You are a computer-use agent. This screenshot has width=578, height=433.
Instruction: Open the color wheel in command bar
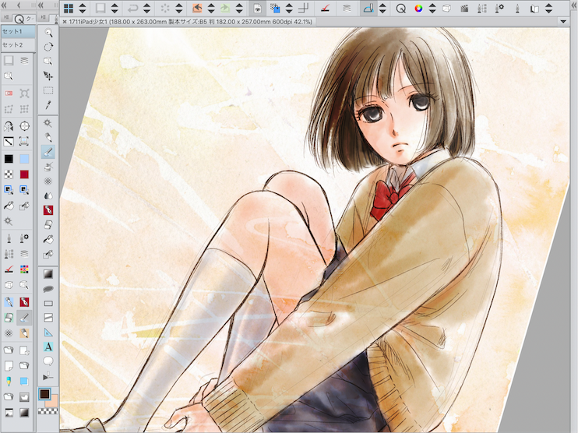point(418,8)
